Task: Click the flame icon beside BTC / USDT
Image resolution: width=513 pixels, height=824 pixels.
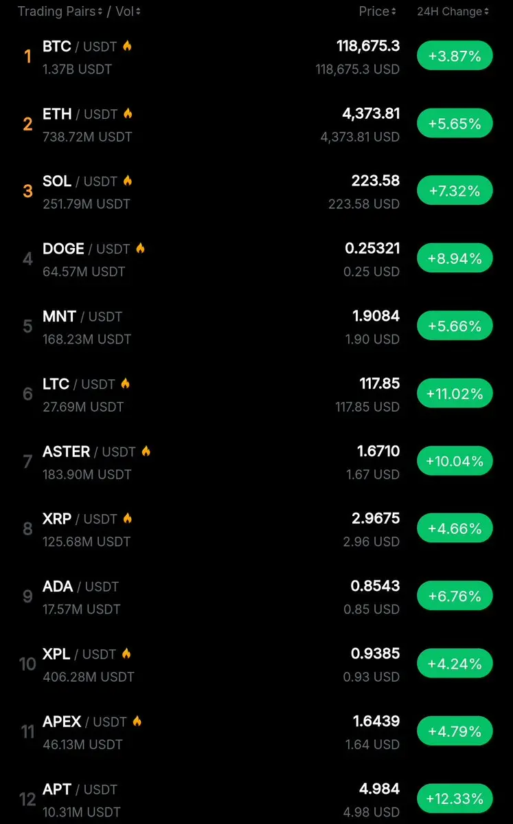Action: tap(127, 46)
